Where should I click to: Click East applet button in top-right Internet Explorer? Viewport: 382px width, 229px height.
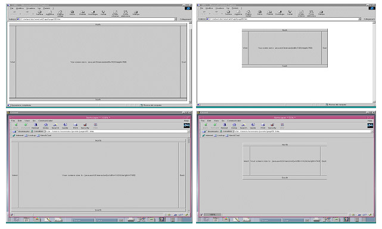(325, 48)
